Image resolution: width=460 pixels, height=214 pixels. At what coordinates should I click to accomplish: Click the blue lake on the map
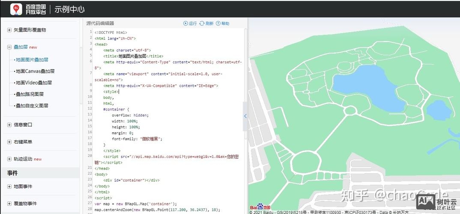pyautogui.click(x=364, y=85)
